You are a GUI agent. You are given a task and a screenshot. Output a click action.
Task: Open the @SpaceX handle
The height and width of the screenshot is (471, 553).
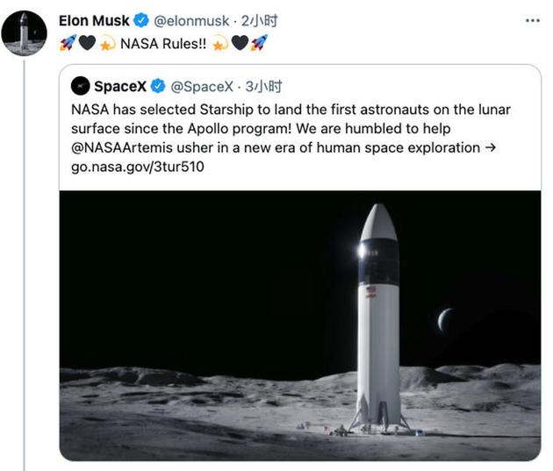(202, 87)
